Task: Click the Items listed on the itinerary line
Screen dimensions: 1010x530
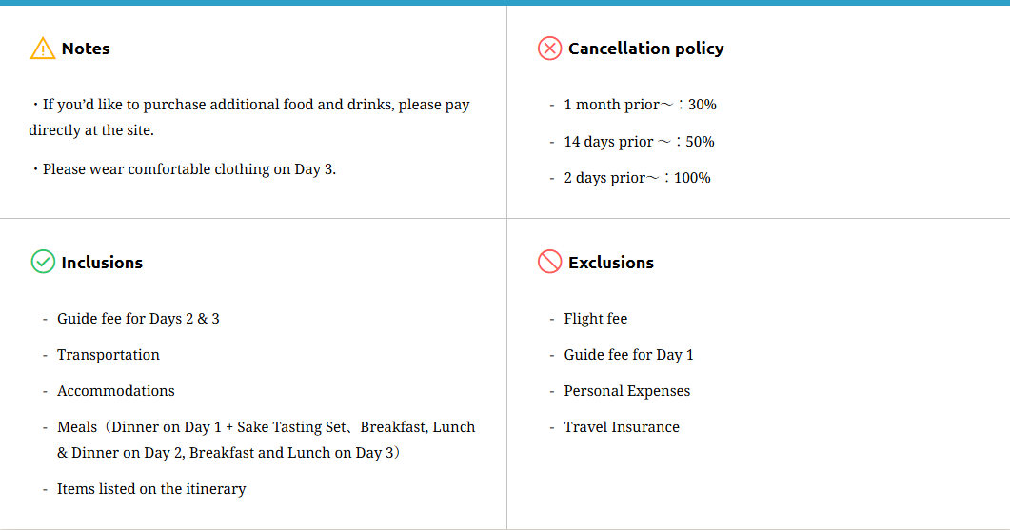Action: pos(151,489)
